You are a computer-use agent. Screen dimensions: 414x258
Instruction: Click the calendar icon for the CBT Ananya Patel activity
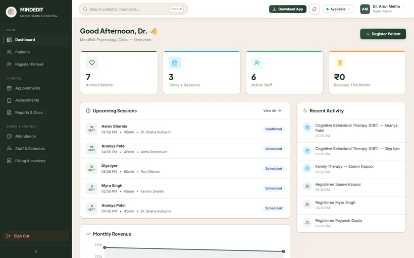coord(307,127)
